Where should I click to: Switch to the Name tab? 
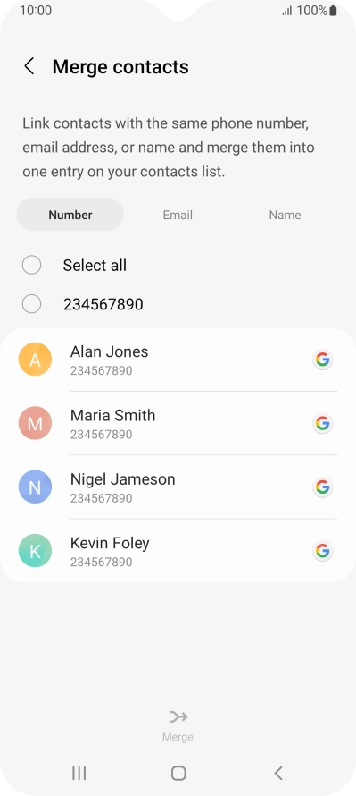286,215
